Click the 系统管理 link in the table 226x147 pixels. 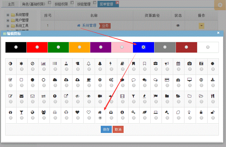[89, 26]
